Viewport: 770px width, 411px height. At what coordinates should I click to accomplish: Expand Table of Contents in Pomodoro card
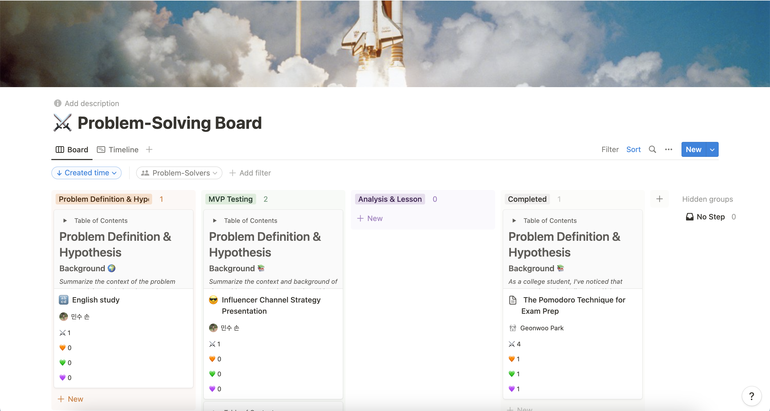tap(514, 221)
